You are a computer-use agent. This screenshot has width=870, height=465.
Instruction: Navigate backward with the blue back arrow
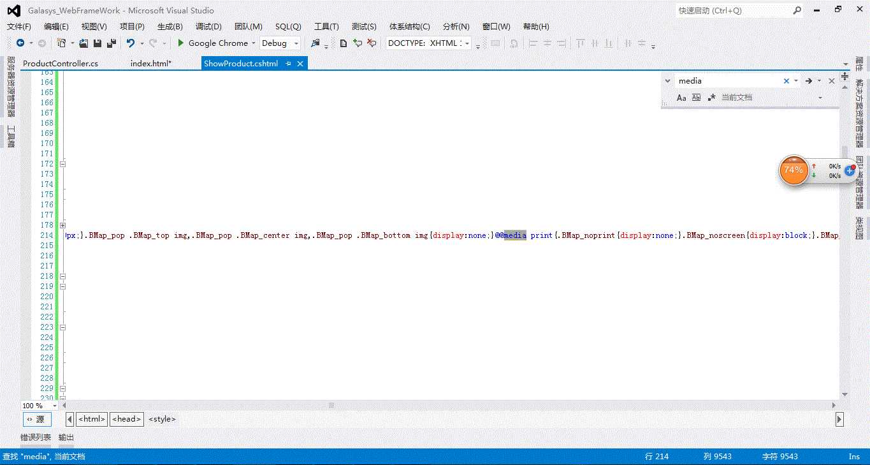20,43
